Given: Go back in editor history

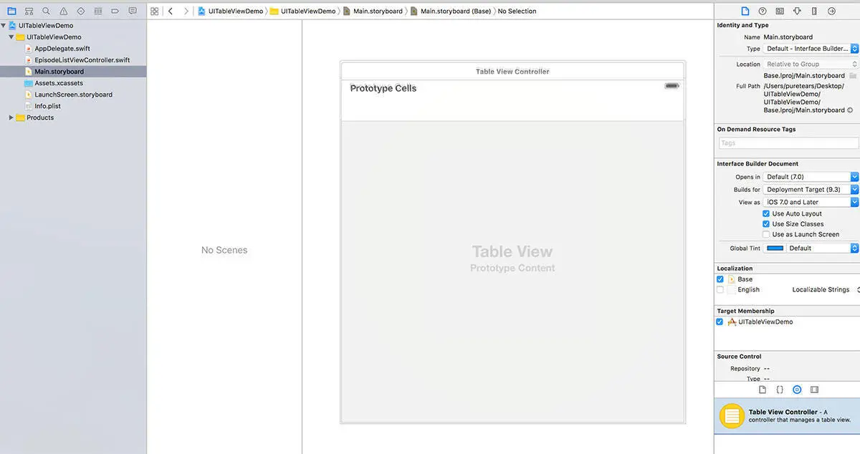Looking at the screenshot, I should pyautogui.click(x=171, y=11).
